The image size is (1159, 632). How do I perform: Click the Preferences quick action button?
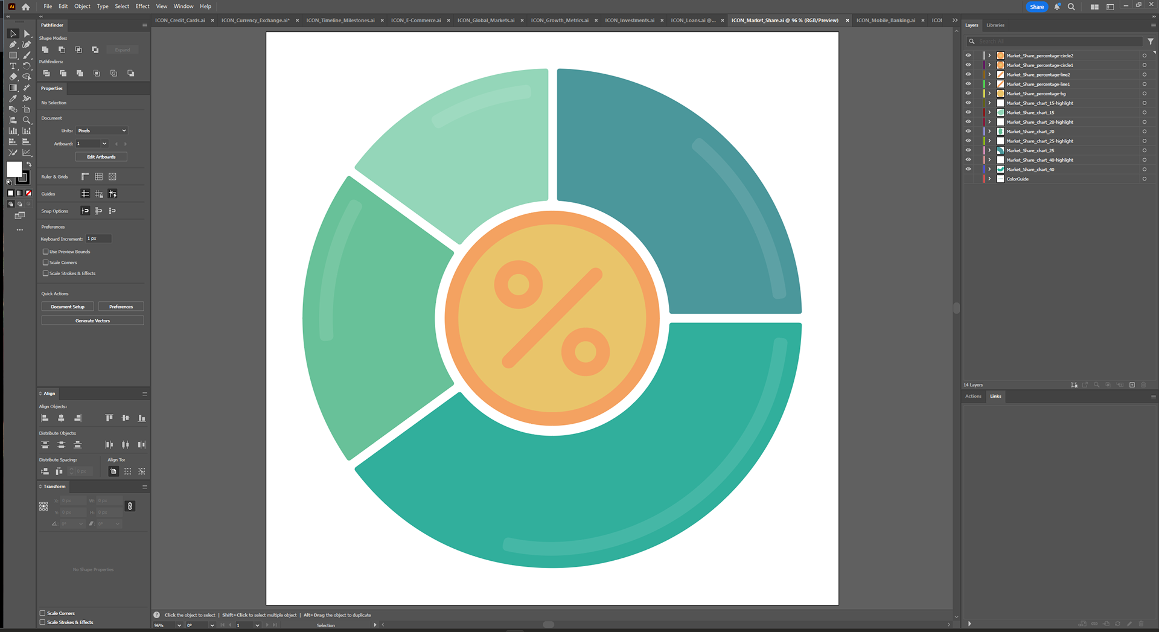(121, 307)
